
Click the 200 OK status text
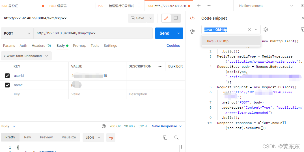pyautogui.click(x=115, y=126)
